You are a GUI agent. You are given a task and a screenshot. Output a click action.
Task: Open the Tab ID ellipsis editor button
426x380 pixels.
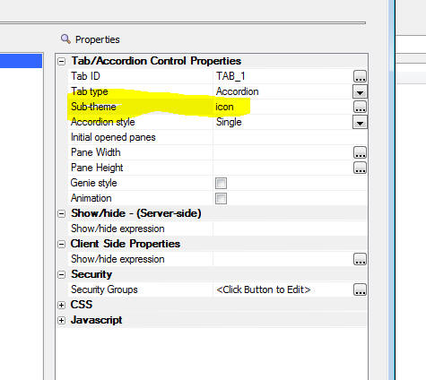(360, 76)
